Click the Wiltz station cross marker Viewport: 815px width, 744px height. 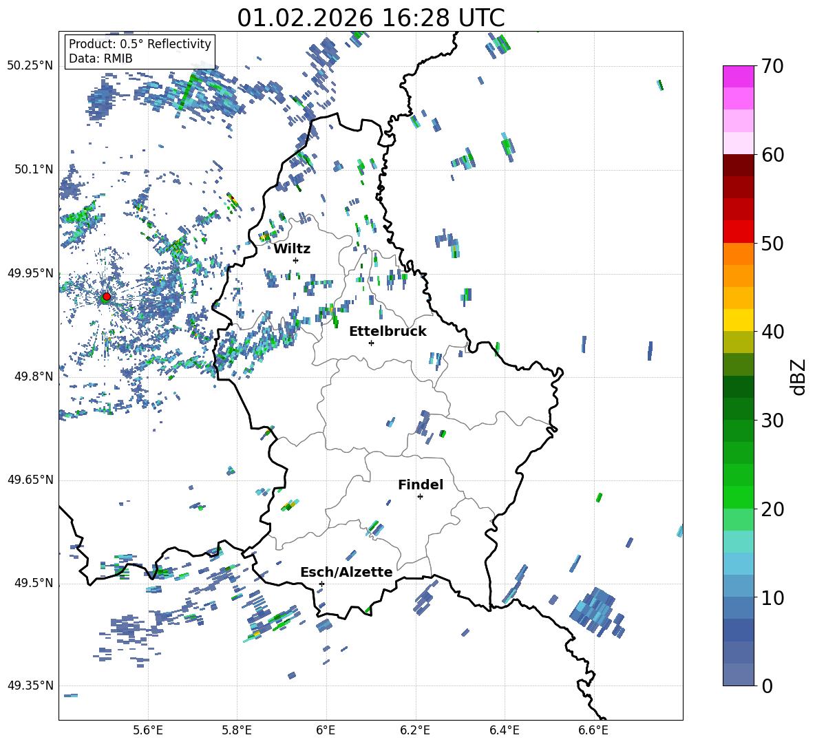[x=295, y=260]
